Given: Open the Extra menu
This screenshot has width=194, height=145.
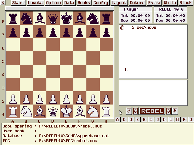Looking at the screenshot, I should [154, 3].
